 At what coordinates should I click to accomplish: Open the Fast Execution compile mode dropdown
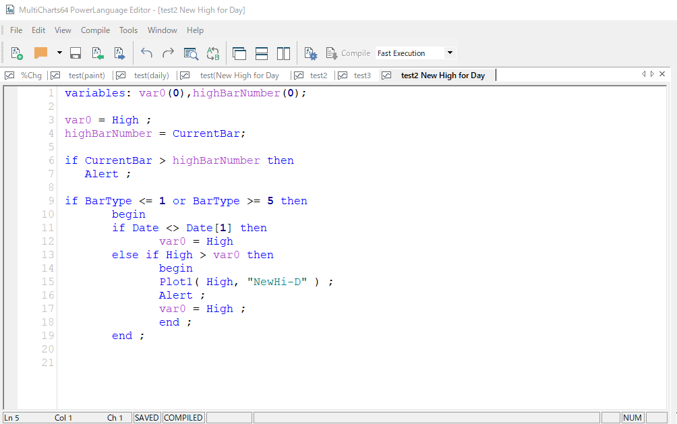click(x=450, y=53)
